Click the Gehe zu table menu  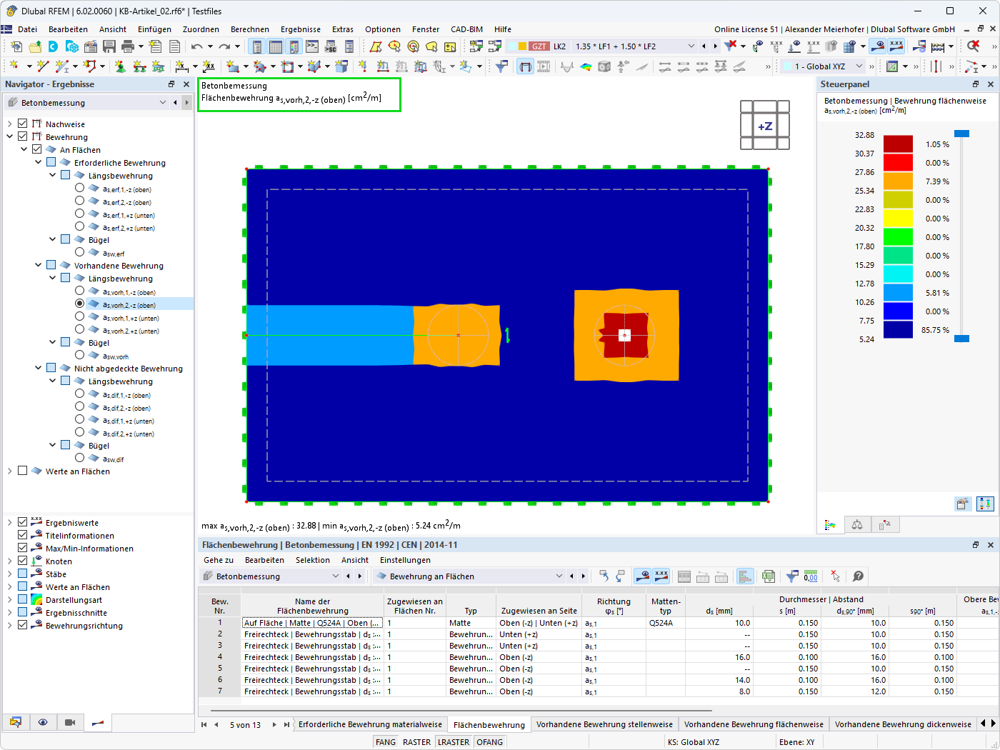coord(219,560)
